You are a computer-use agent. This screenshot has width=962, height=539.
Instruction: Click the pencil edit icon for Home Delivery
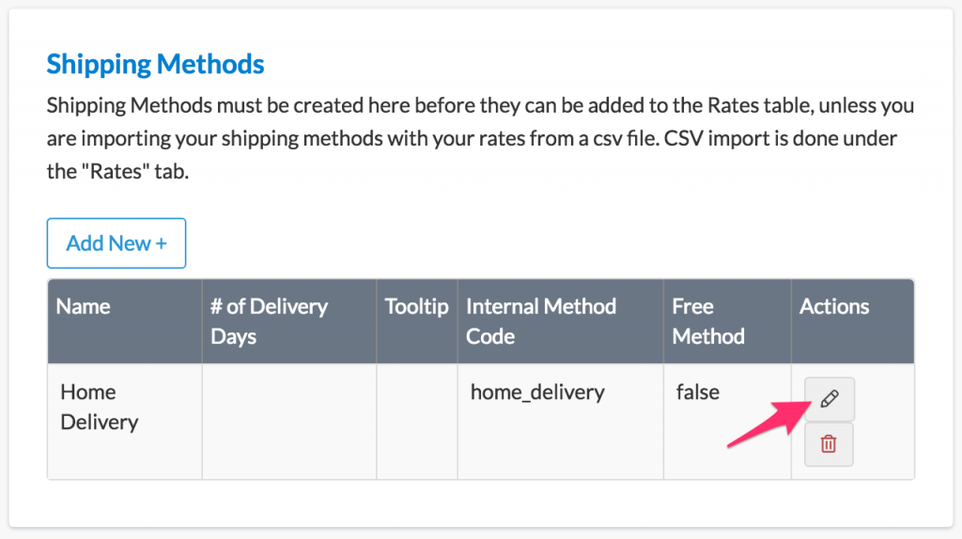coord(829,399)
